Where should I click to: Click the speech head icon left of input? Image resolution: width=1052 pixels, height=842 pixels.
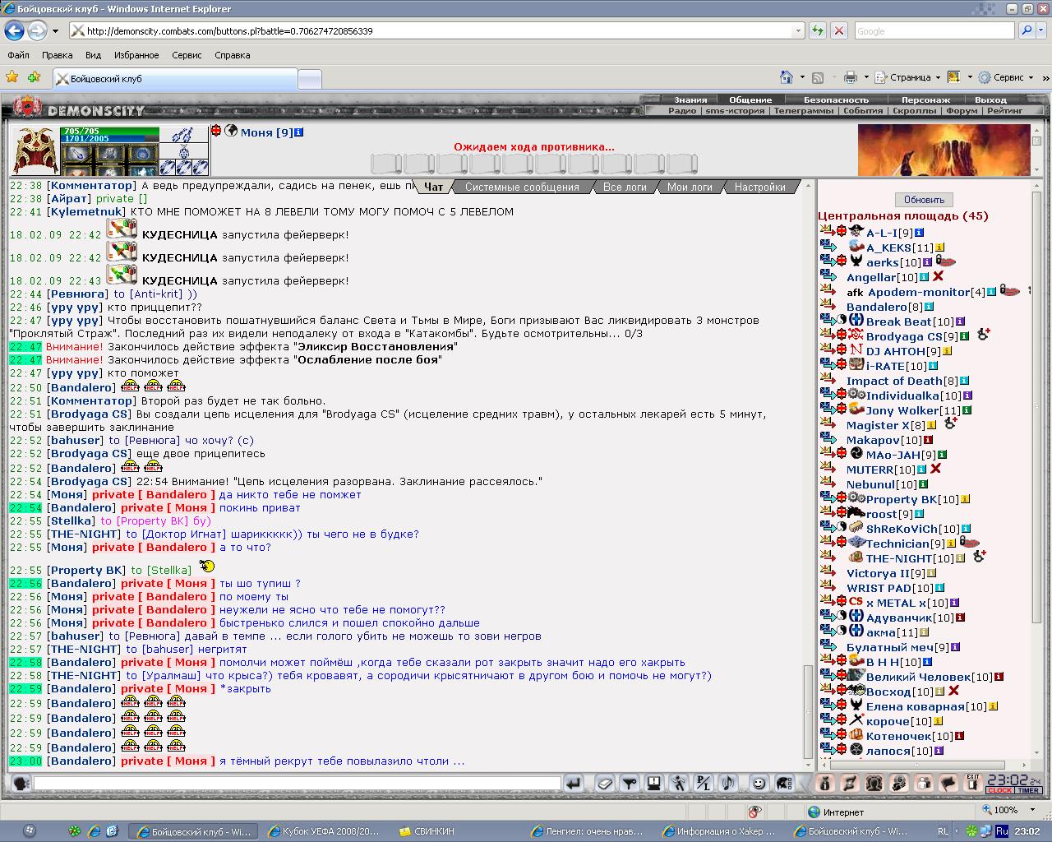pyautogui.click(x=21, y=784)
